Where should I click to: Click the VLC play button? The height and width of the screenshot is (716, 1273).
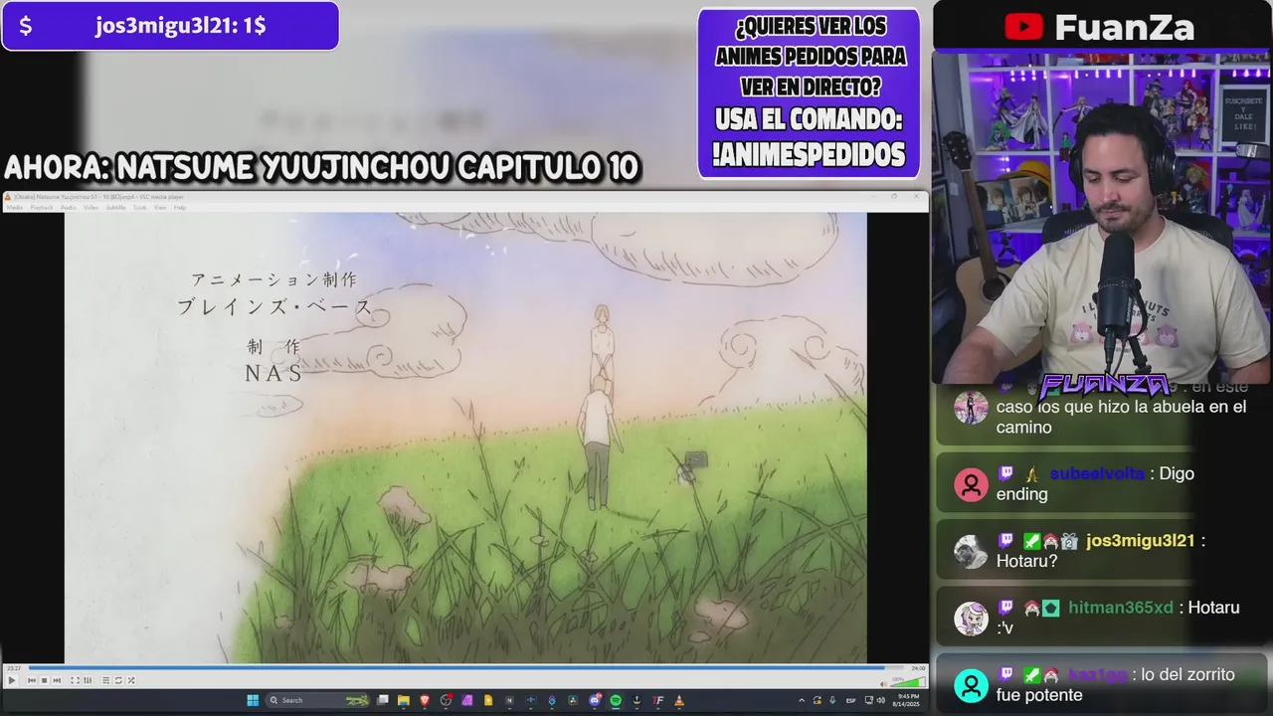coord(12,680)
